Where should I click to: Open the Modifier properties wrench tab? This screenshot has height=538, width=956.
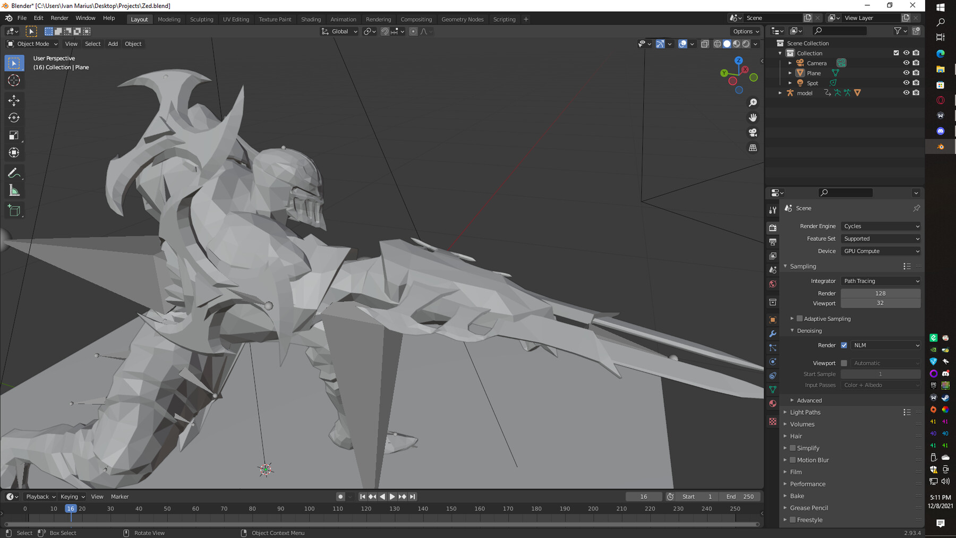773,334
